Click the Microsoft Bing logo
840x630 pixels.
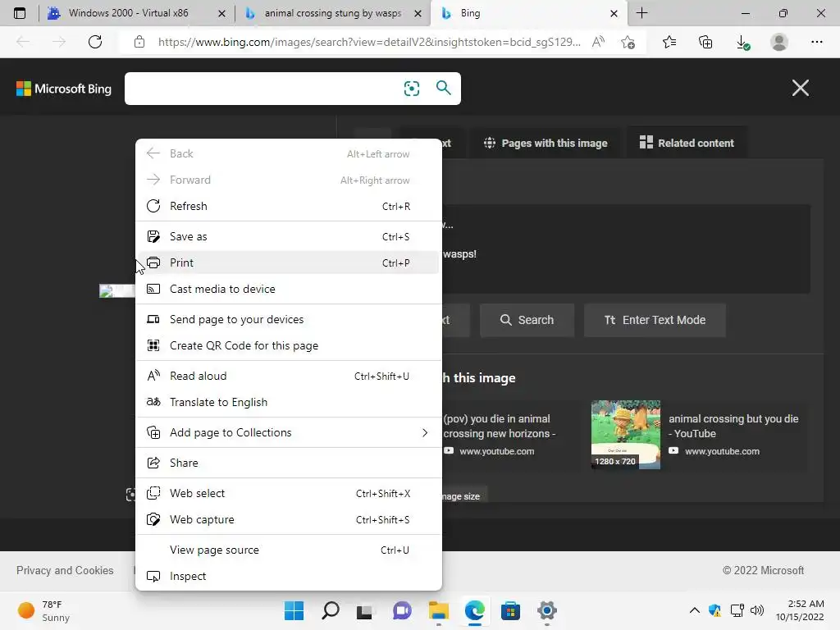pos(64,89)
